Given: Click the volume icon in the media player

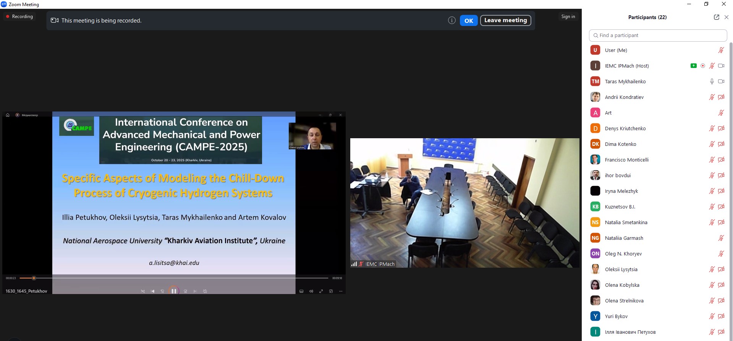Looking at the screenshot, I should (x=311, y=291).
